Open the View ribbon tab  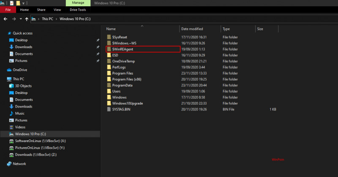57,9
